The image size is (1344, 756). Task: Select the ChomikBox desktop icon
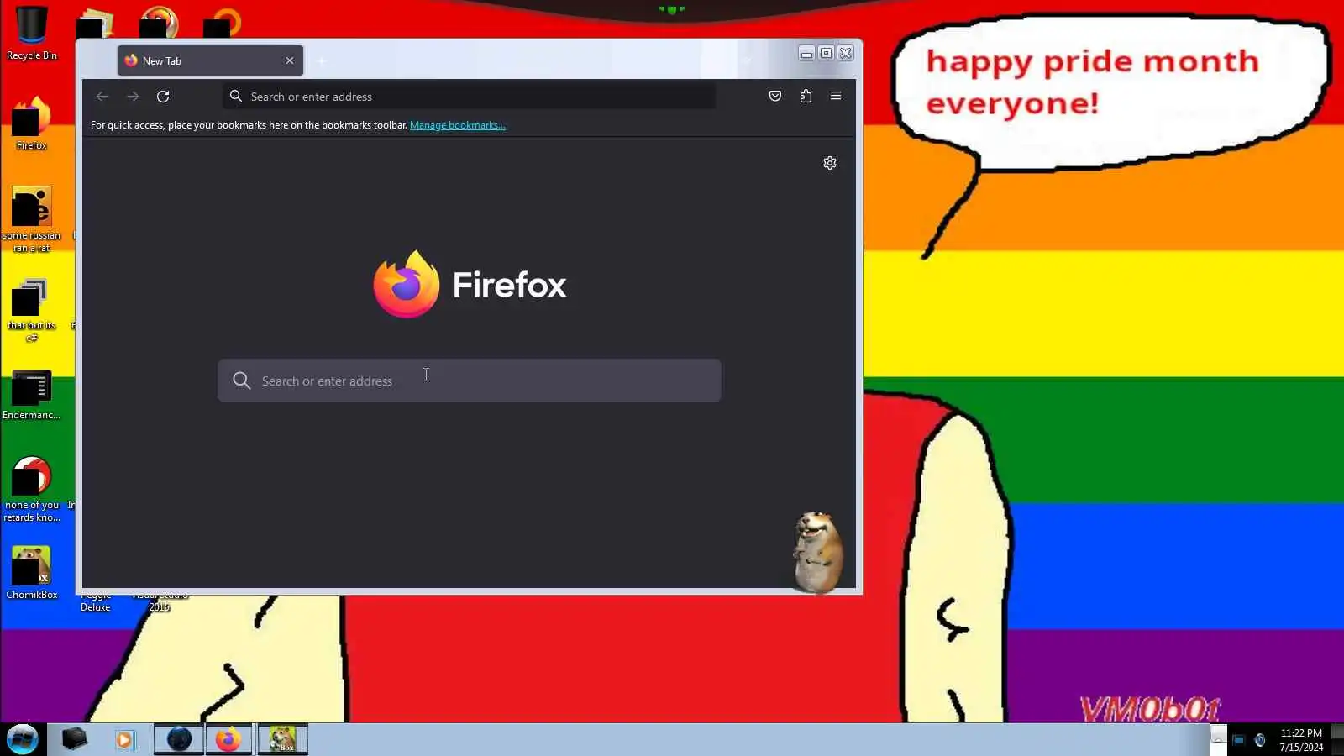coord(32,573)
